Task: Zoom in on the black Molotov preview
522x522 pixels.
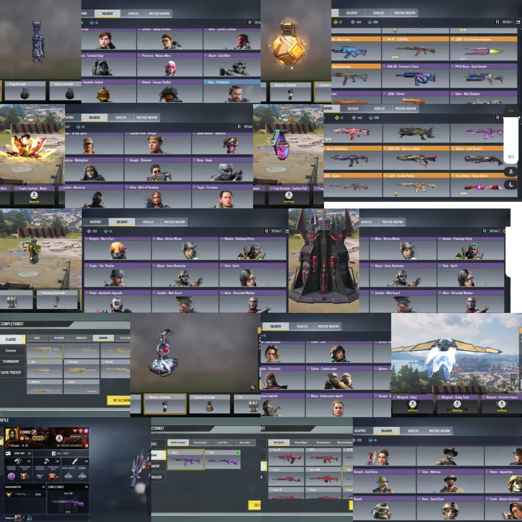Action: coord(253,387)
